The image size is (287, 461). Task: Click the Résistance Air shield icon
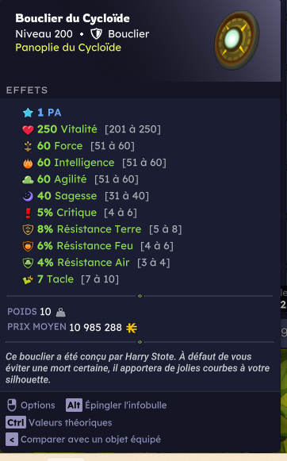click(28, 263)
